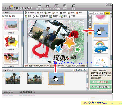Open Page 0 thumbnail
Viewport: 123px width, 106px height.
[11, 25]
